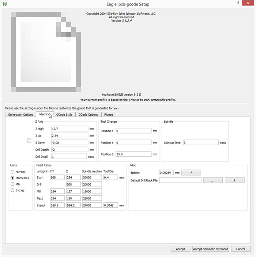Click the Etch Z feed rate field
The image size is (256, 257).
73,177
